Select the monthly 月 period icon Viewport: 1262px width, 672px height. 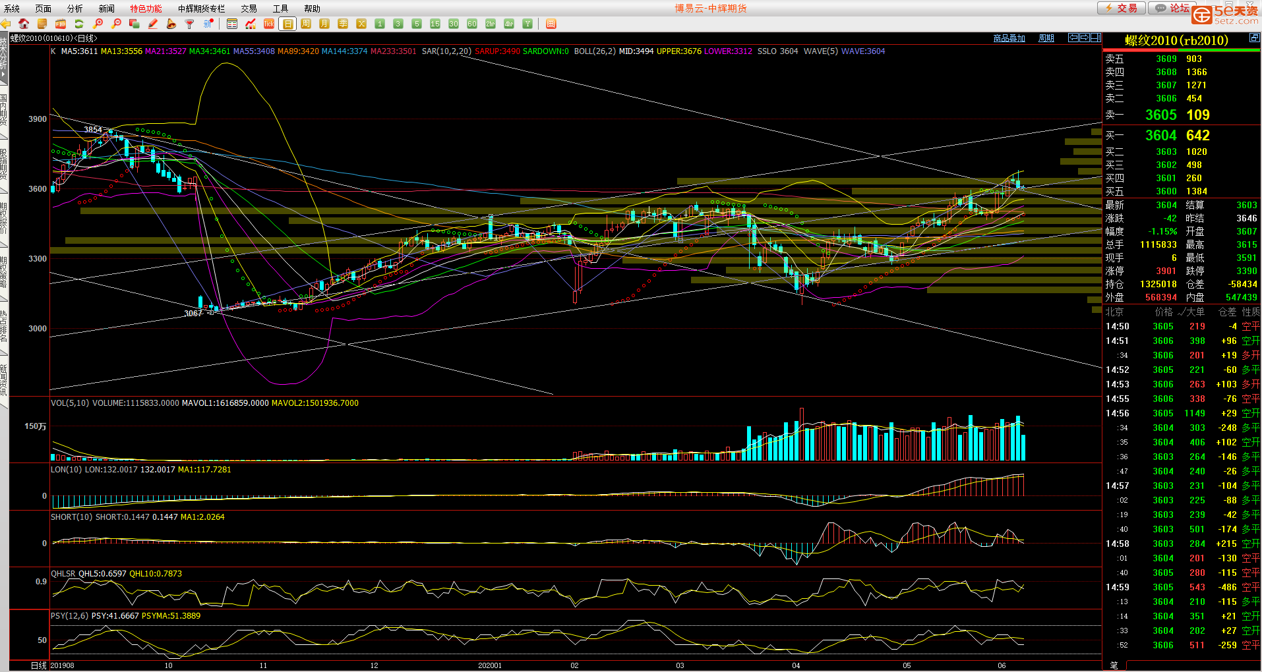(x=324, y=24)
